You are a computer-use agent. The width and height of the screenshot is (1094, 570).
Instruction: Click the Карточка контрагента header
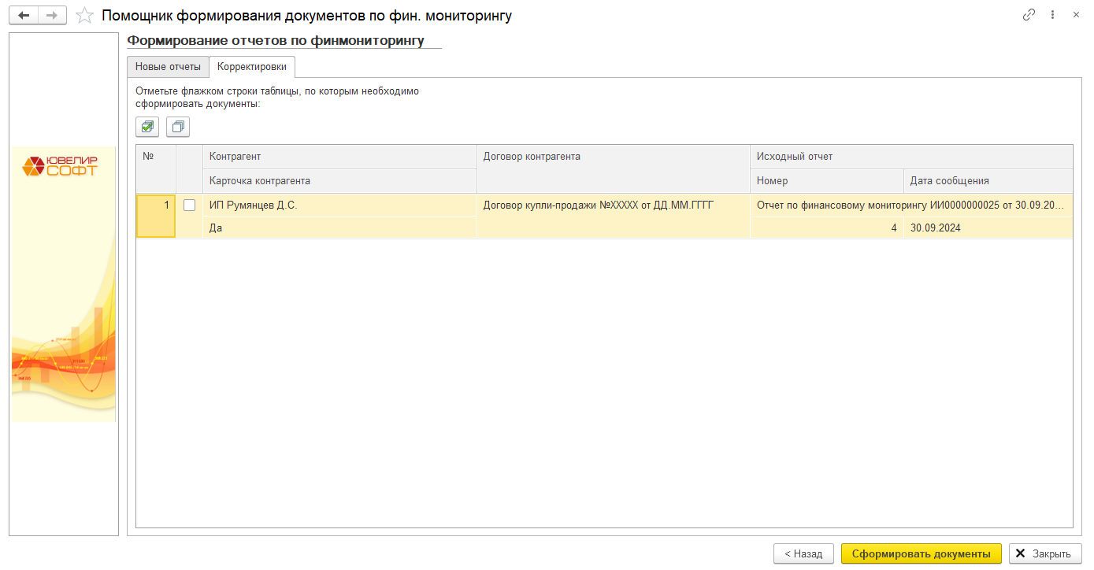339,181
